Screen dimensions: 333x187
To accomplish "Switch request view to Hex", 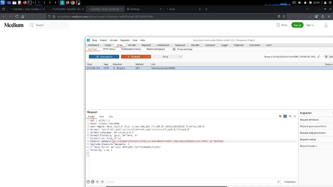I will pos(111,117).
